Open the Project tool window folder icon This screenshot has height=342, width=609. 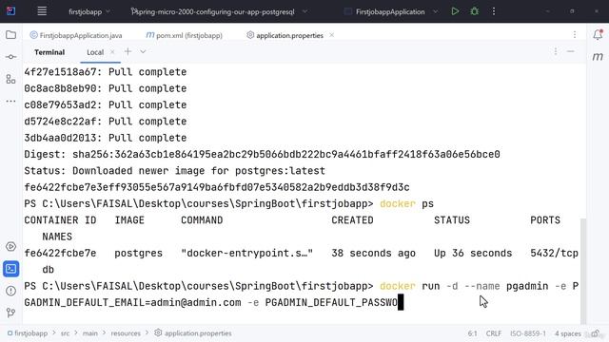tap(10, 35)
